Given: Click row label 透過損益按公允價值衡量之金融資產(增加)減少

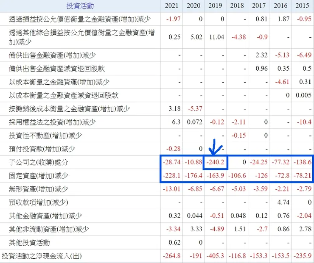Looking at the screenshot, I should point(79,19).
